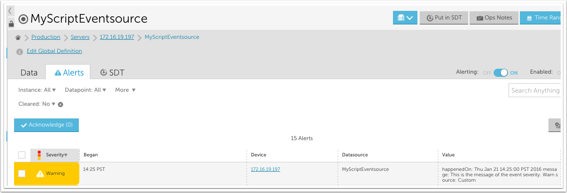Screen dimensions: 567x193
Task: Click the lock icon on left edge
Action: [x=11, y=24]
